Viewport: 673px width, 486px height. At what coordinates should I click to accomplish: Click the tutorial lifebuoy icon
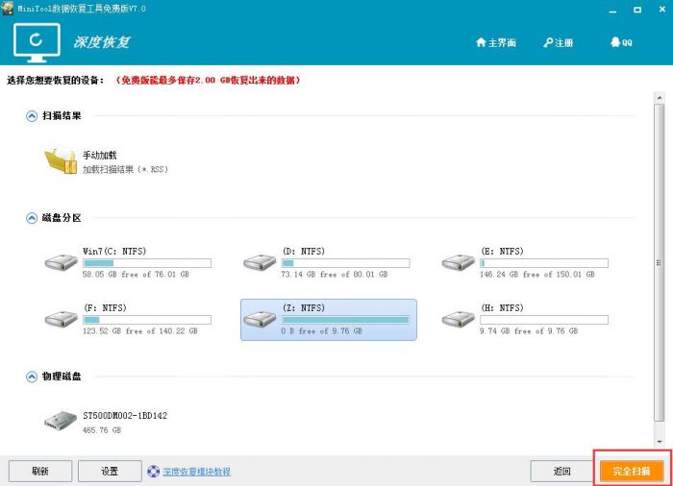[153, 472]
